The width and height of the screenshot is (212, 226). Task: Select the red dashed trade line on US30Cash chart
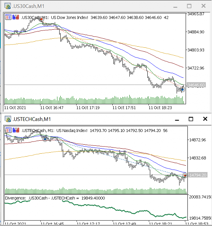[x=112, y=54]
